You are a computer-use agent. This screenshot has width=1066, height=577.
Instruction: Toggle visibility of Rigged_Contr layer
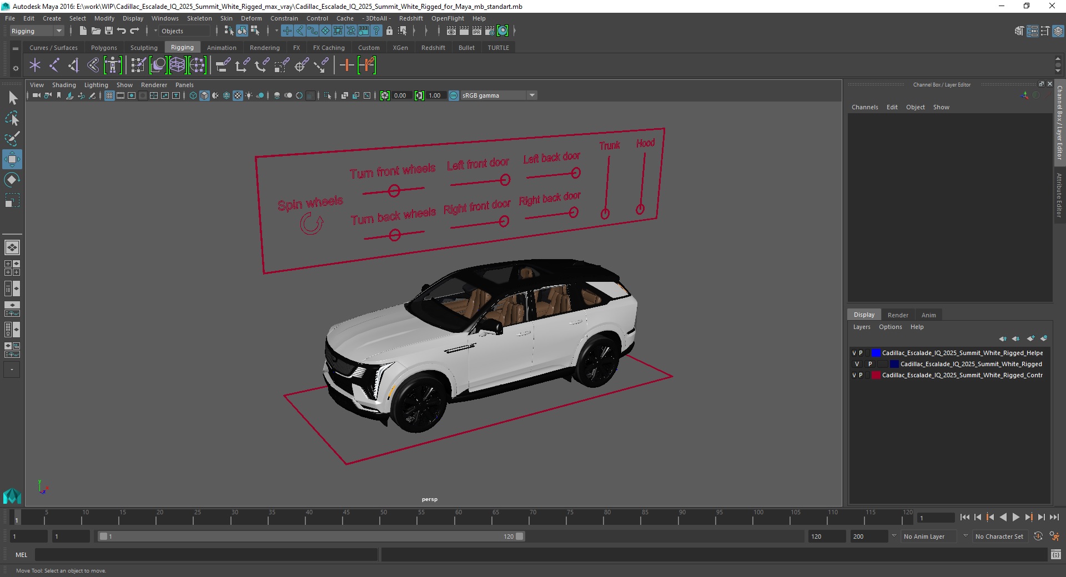click(854, 375)
